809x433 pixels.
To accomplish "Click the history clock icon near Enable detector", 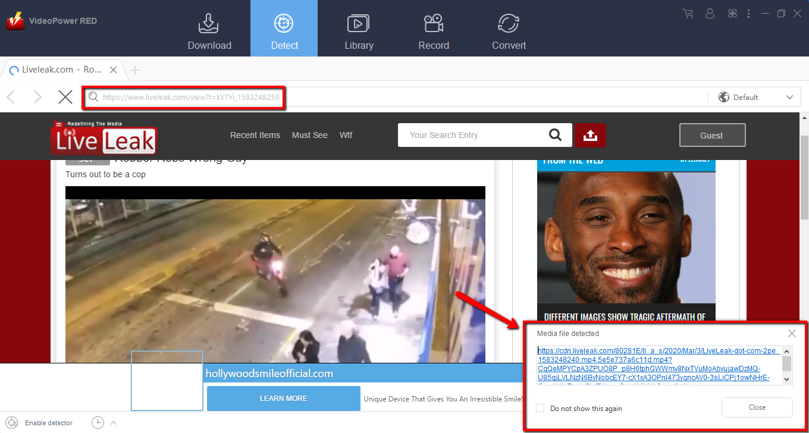I will [x=97, y=422].
